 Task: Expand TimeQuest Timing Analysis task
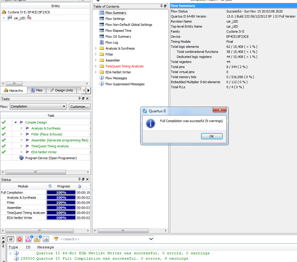pyautogui.click(x=21, y=146)
